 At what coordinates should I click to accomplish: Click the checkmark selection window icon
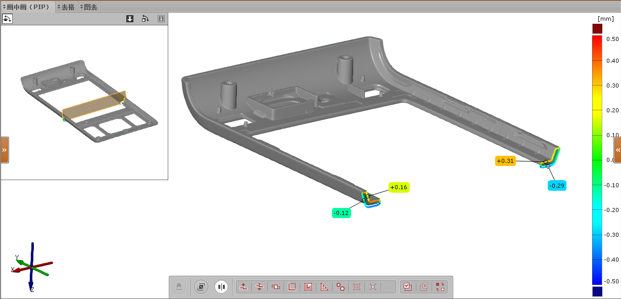407,287
